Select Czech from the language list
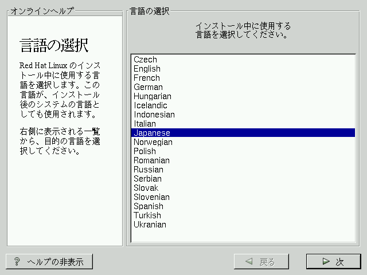Image resolution: width=367 pixels, height=275 pixels. [x=145, y=60]
